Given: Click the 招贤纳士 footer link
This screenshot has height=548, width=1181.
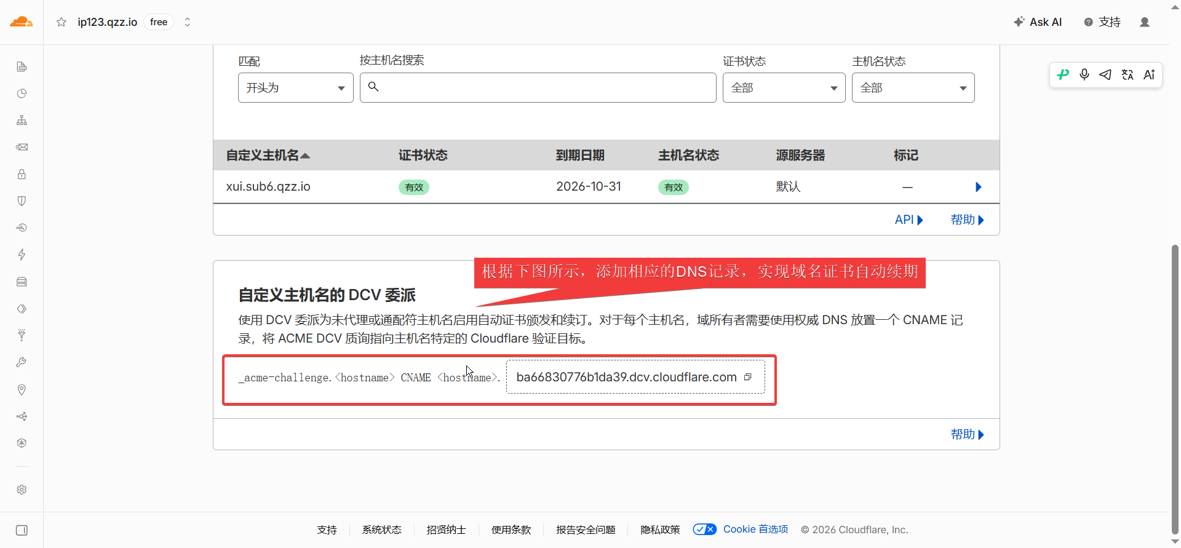Looking at the screenshot, I should tap(447, 530).
